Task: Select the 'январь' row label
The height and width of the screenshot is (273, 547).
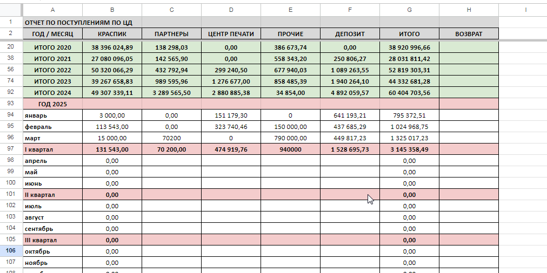Action: coord(52,115)
